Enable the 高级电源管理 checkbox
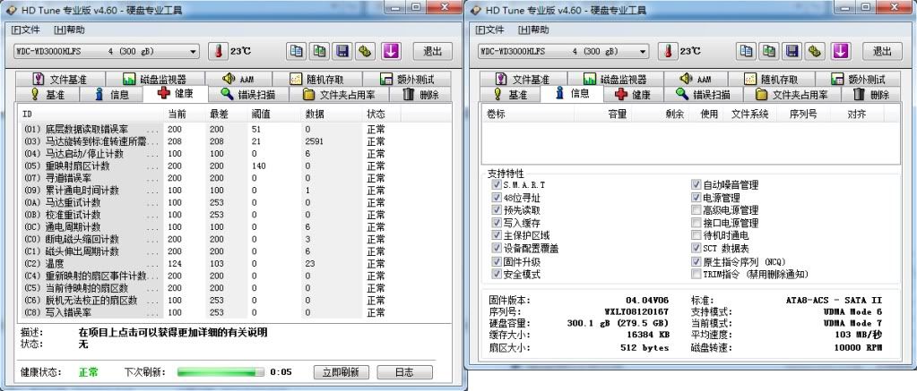Image resolution: width=917 pixels, height=391 pixels. (x=696, y=210)
